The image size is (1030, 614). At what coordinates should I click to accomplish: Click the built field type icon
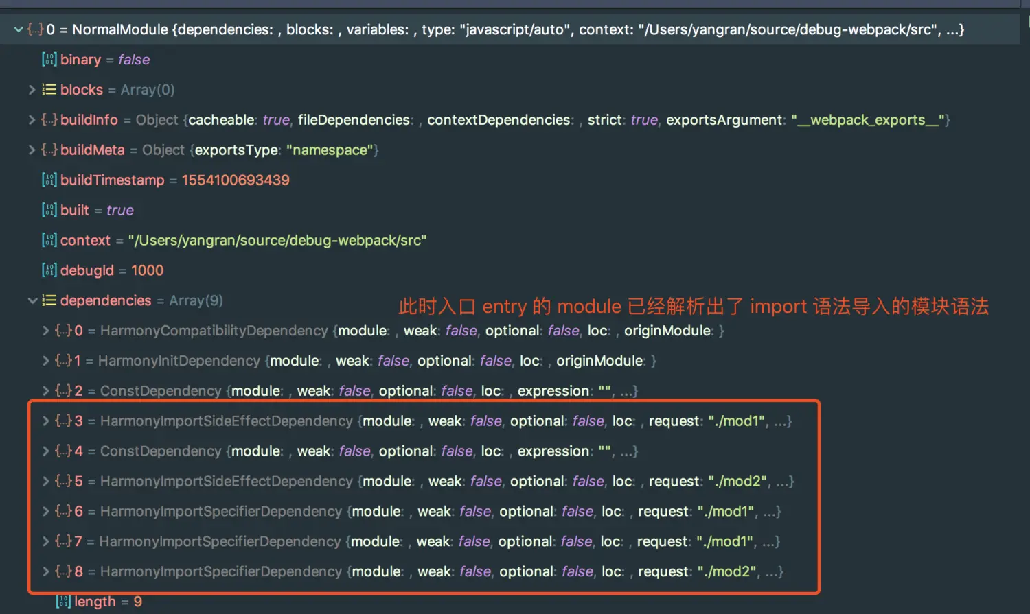point(49,211)
